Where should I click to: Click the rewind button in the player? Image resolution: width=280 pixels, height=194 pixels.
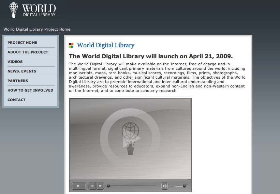pyautogui.click(x=92, y=186)
